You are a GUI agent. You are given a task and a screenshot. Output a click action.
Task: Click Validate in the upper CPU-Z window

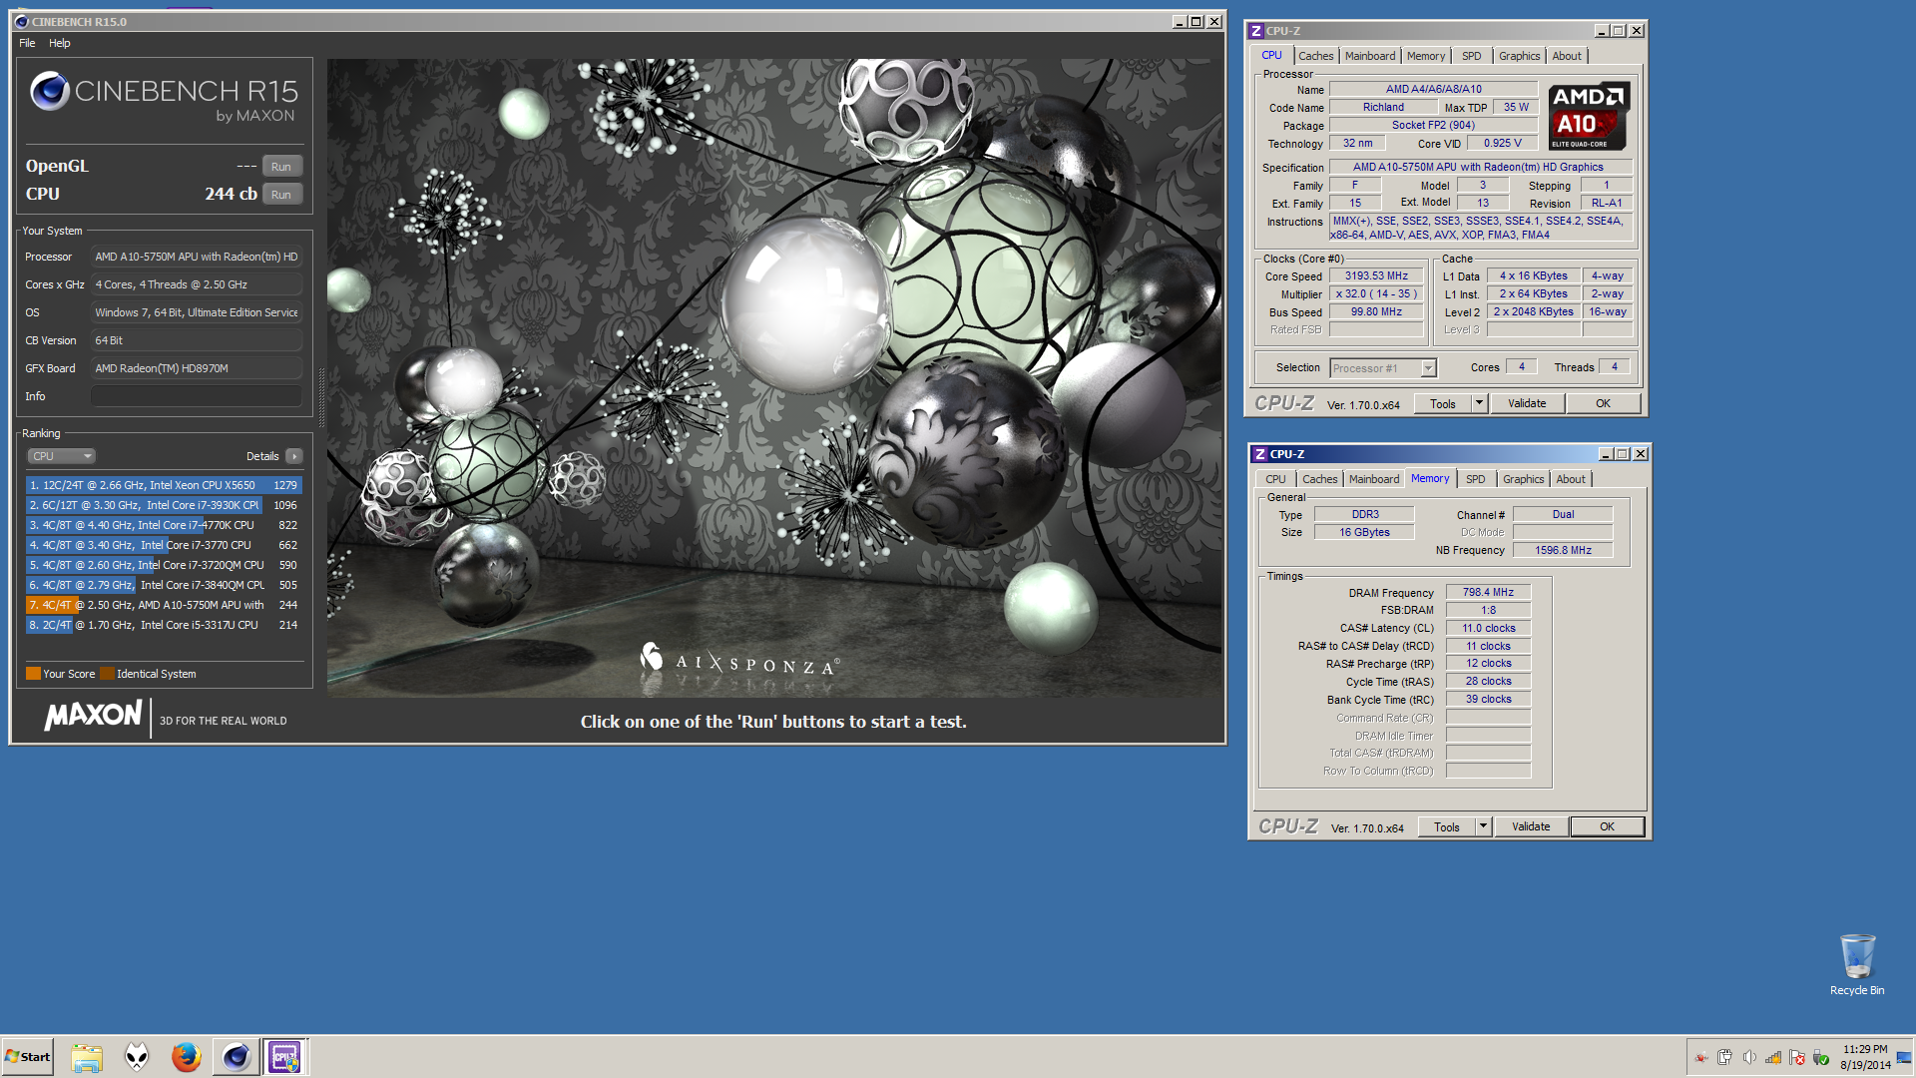click(x=1527, y=403)
